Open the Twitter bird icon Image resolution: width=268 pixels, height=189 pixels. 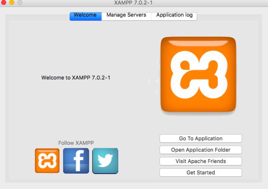[105, 161]
